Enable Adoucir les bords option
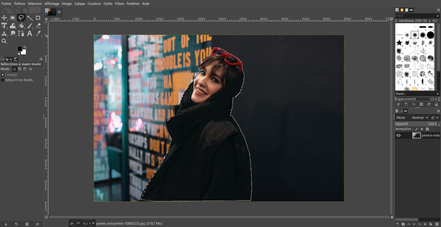 click(3, 80)
